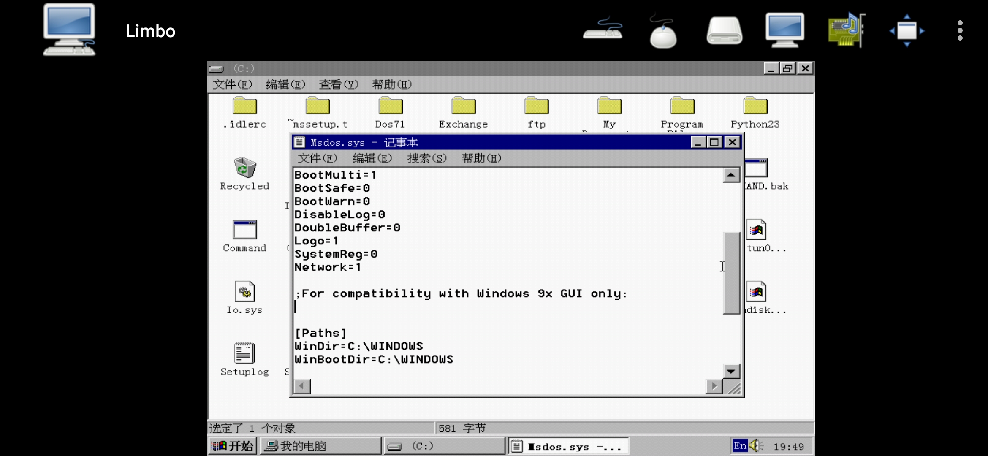988x456 pixels.
Task: Select the Io.sys file icon
Action: coord(244,292)
